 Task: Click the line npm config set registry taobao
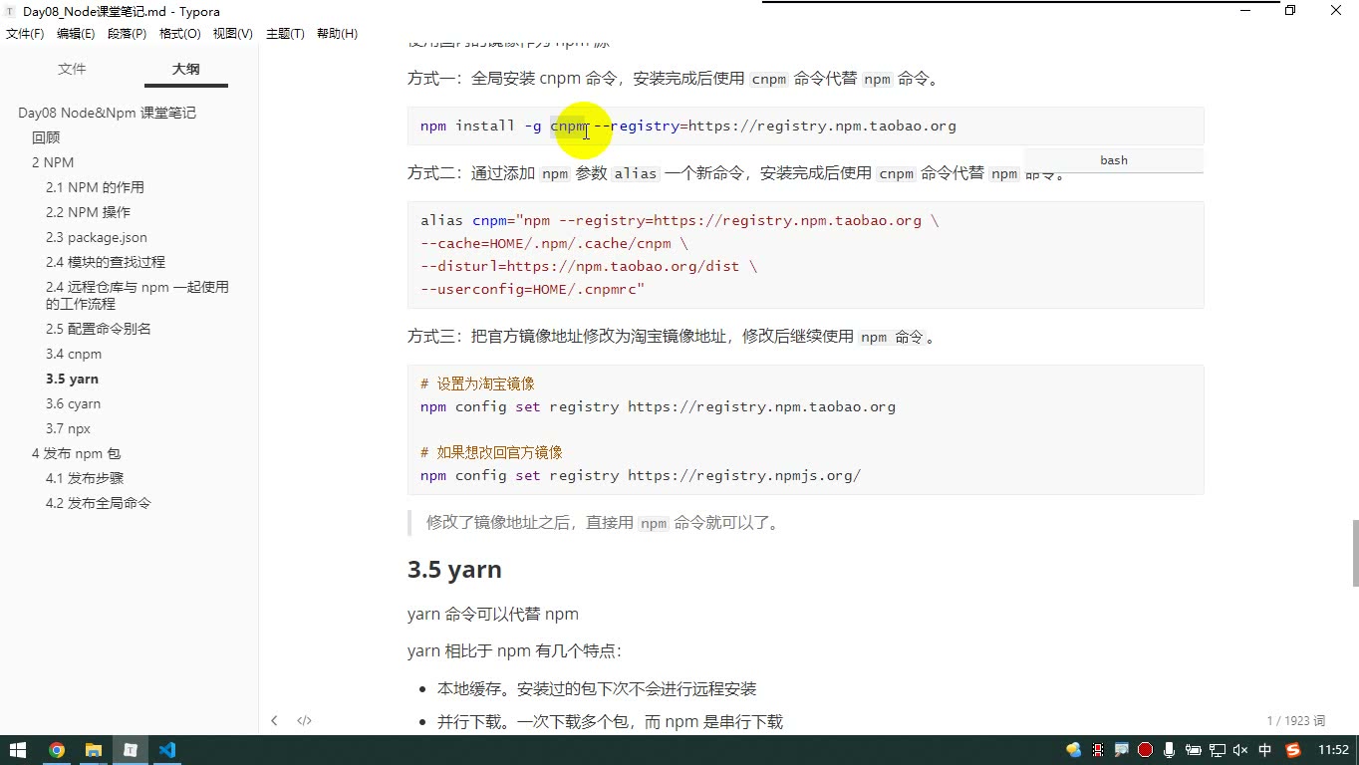(658, 406)
